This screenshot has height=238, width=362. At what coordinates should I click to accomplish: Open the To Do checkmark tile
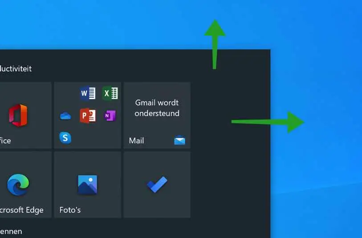(157, 185)
